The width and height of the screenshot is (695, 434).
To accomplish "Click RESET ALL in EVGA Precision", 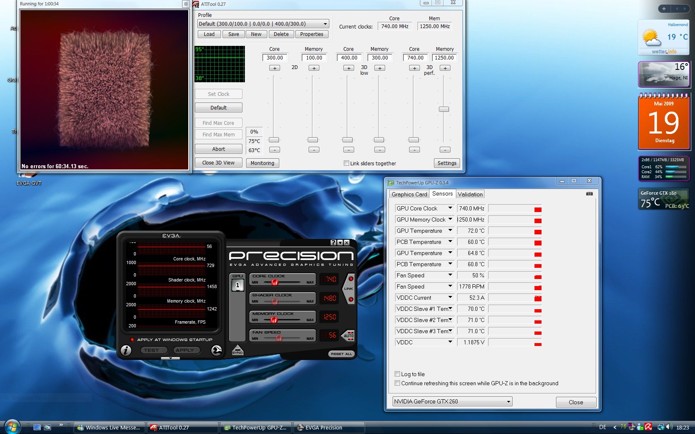I will (x=341, y=354).
